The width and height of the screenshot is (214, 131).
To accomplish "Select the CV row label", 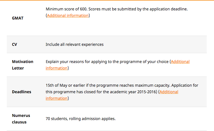I will click(15, 45).
